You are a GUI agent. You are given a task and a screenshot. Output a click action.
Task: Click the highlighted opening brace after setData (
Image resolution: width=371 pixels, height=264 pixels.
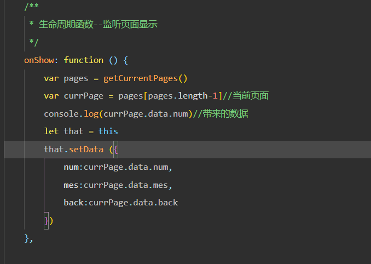pyautogui.click(x=115, y=150)
